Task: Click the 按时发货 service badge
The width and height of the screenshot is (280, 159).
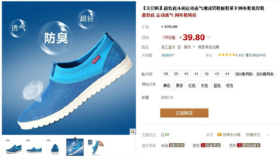Action: [177, 145]
